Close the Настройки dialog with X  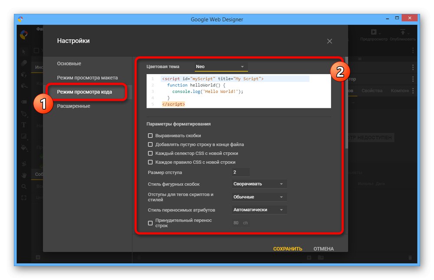click(x=329, y=41)
